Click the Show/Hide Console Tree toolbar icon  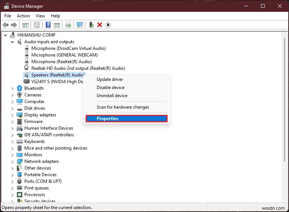pyautogui.click(x=25, y=25)
